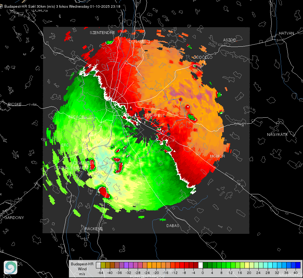The image size is (303, 278).
Task: Click the 28 legend value
Action: point(268,273)
